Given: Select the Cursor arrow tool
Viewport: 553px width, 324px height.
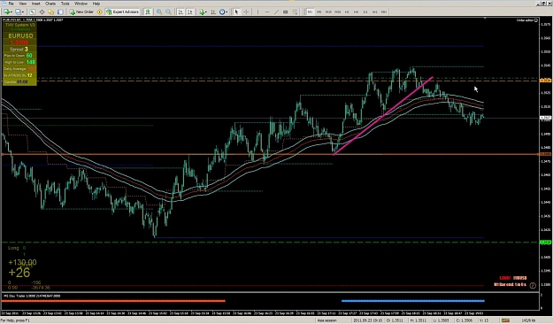Looking at the screenshot, I should (236, 12).
